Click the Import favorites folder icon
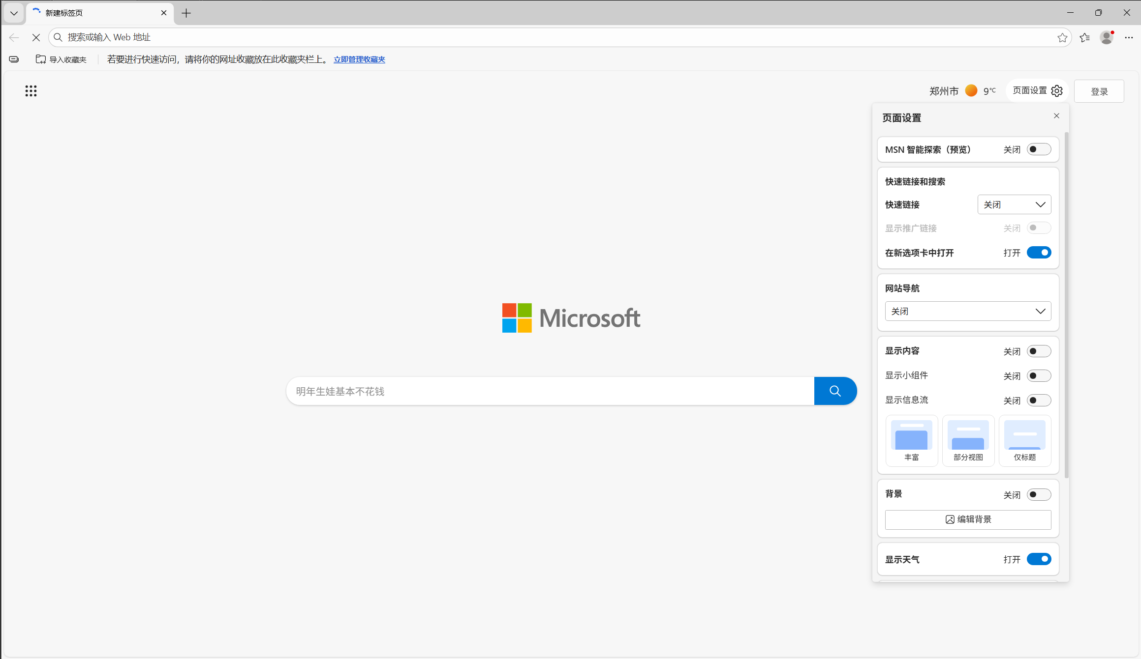Viewport: 1141px width, 659px height. tap(41, 59)
